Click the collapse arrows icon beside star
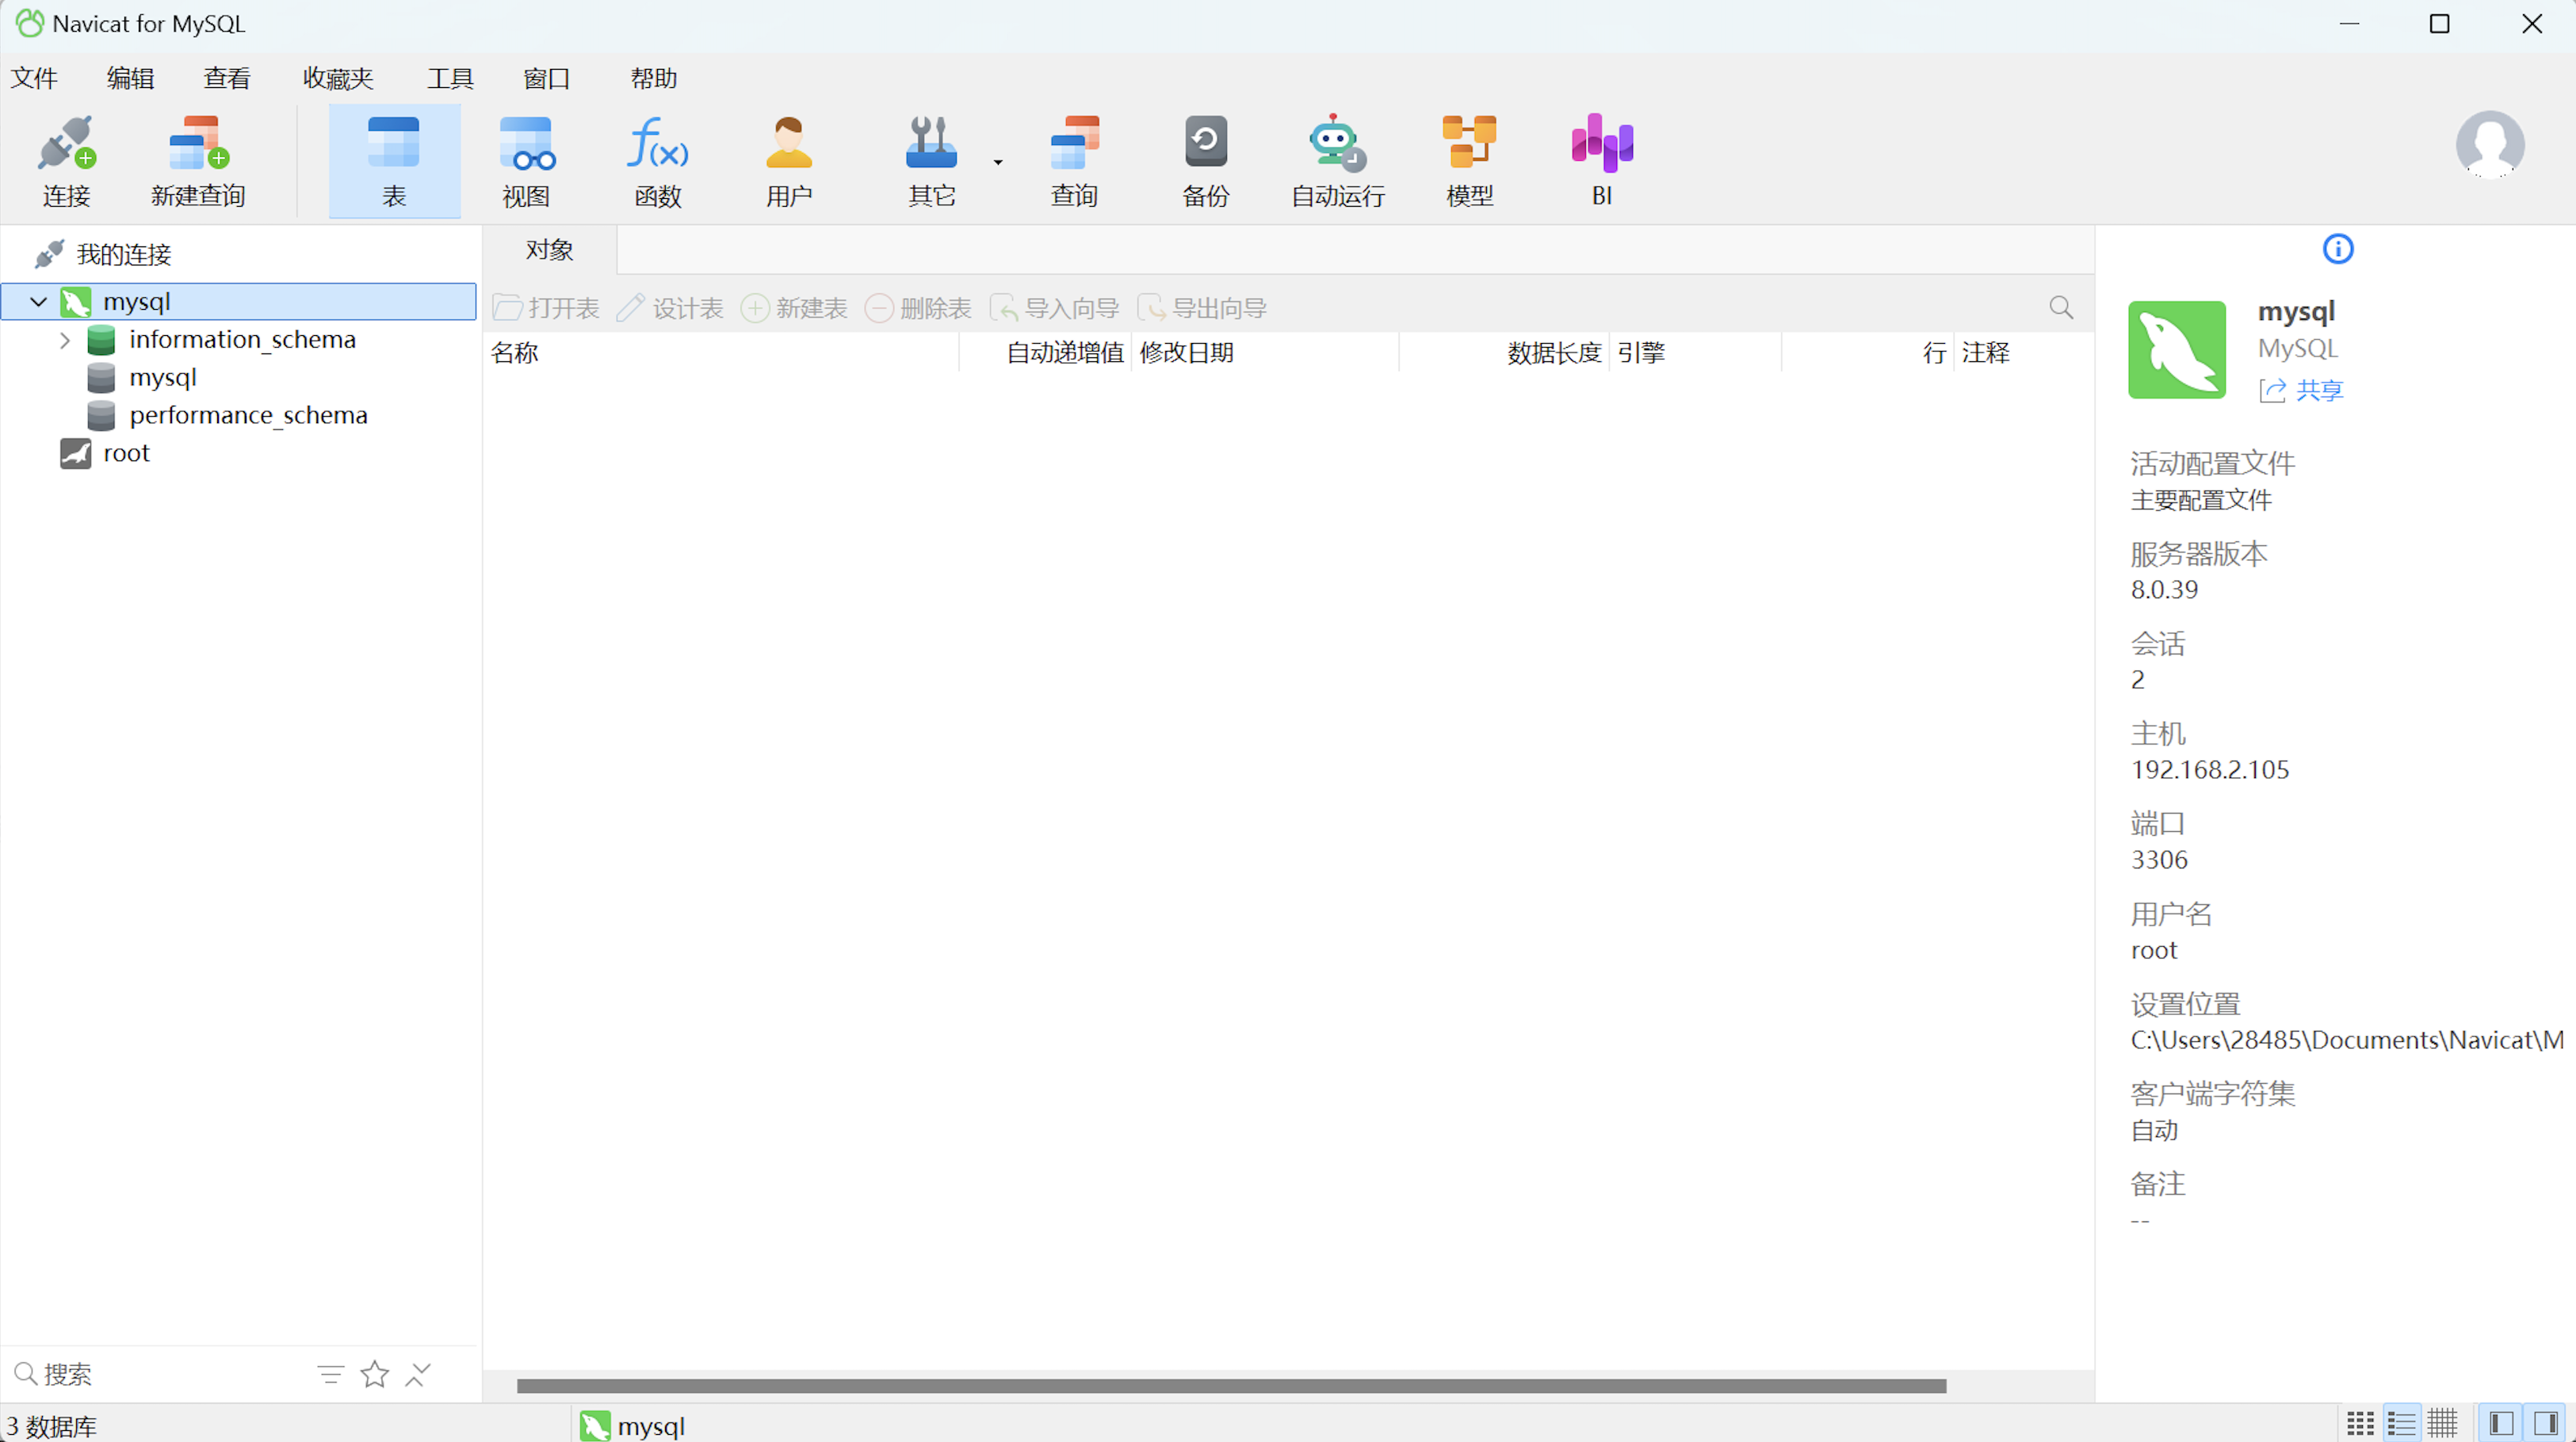This screenshot has width=2576, height=1442. pos(418,1375)
